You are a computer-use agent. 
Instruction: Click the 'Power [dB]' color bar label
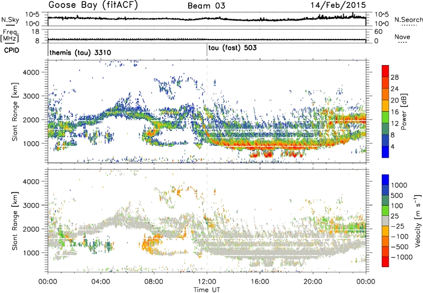tap(403, 112)
